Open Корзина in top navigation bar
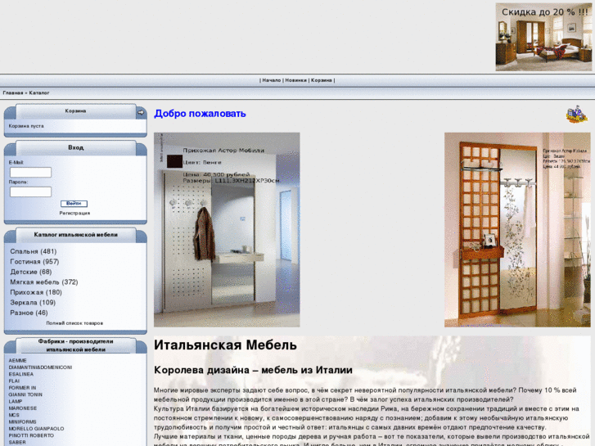The height and width of the screenshot is (446, 595). [322, 80]
